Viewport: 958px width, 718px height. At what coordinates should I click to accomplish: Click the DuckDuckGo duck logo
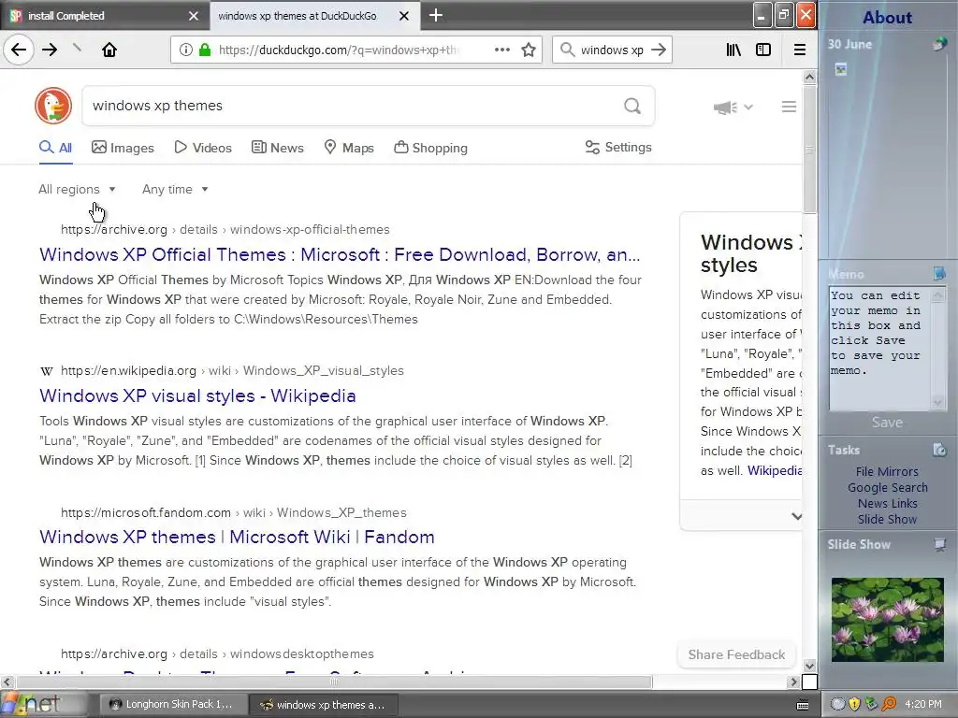53,106
